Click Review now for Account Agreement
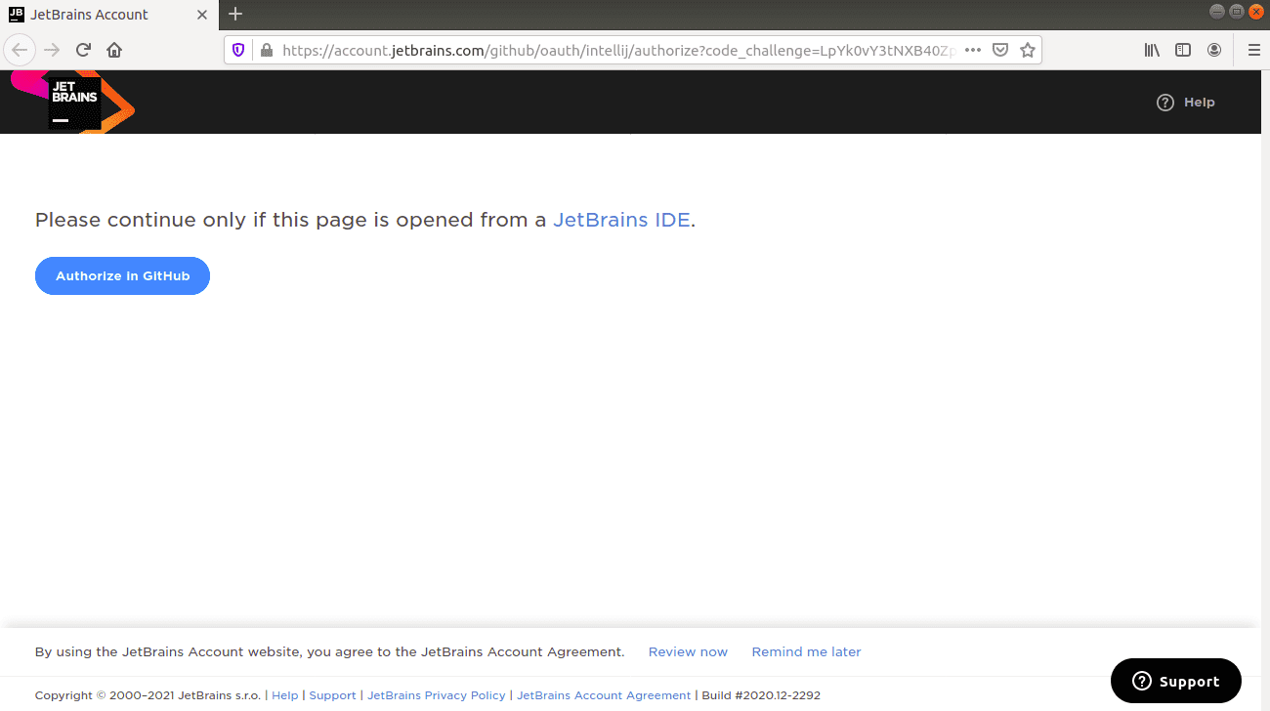This screenshot has height=711, width=1270. [688, 652]
